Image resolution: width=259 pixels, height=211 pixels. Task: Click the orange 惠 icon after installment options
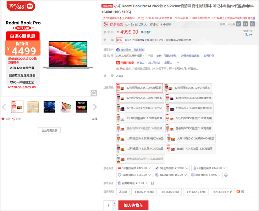click(x=238, y=192)
